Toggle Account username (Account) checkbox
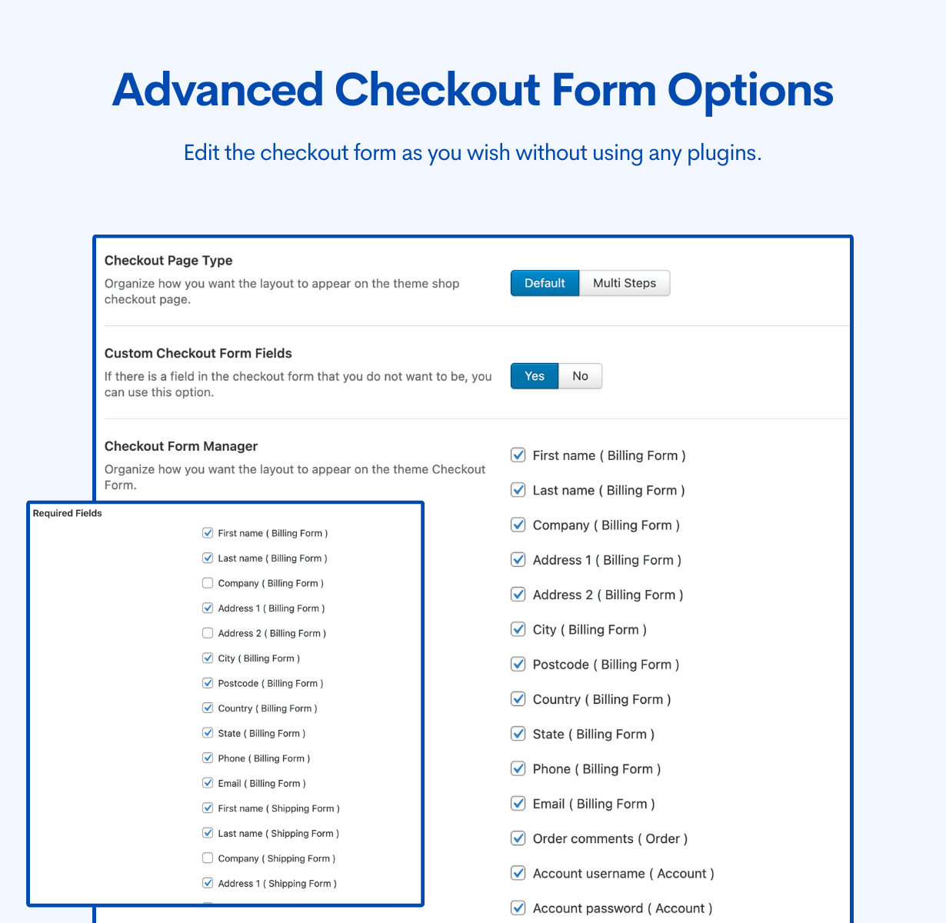 [518, 873]
